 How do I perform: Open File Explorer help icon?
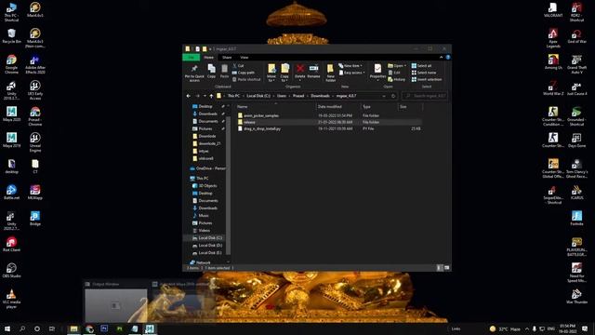(448, 58)
